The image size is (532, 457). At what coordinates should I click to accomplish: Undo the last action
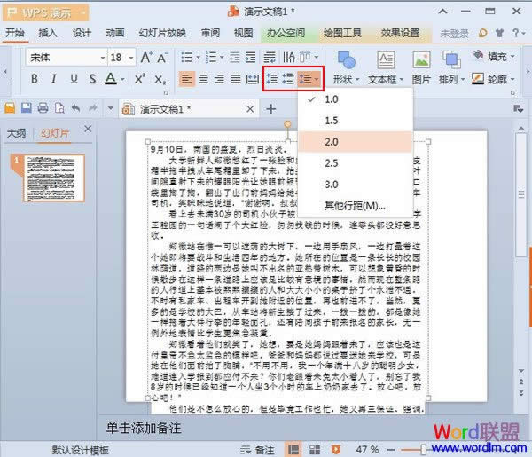(x=76, y=108)
